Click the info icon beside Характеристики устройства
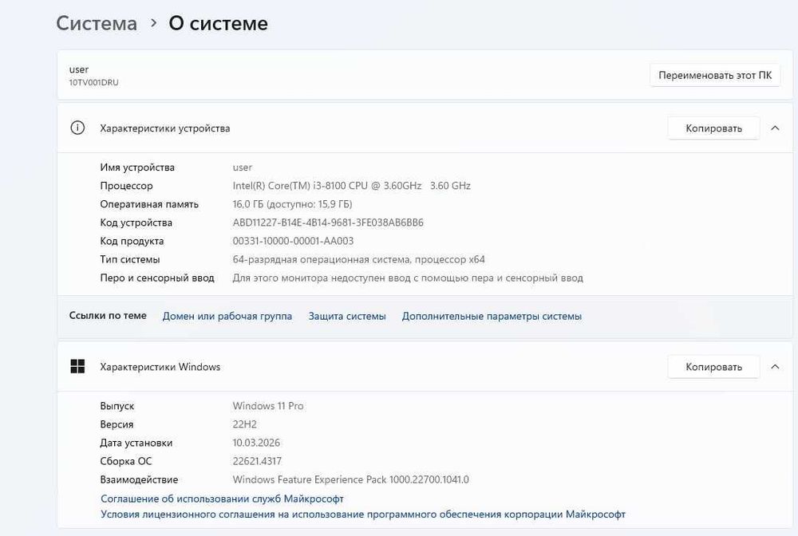Image resolution: width=798 pixels, height=536 pixels. click(x=77, y=128)
